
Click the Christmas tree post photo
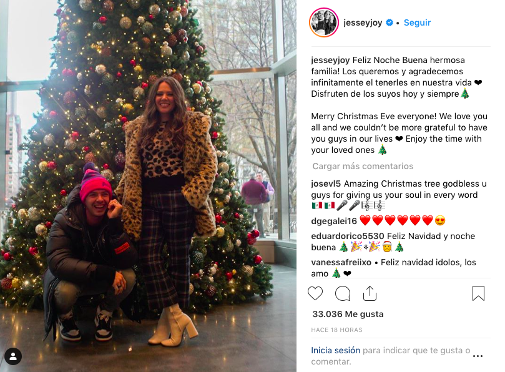[148, 186]
